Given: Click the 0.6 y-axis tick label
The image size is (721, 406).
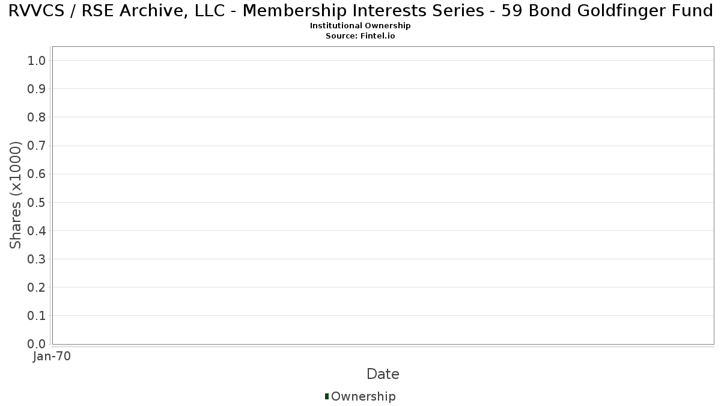Looking at the screenshot, I should [37, 174].
